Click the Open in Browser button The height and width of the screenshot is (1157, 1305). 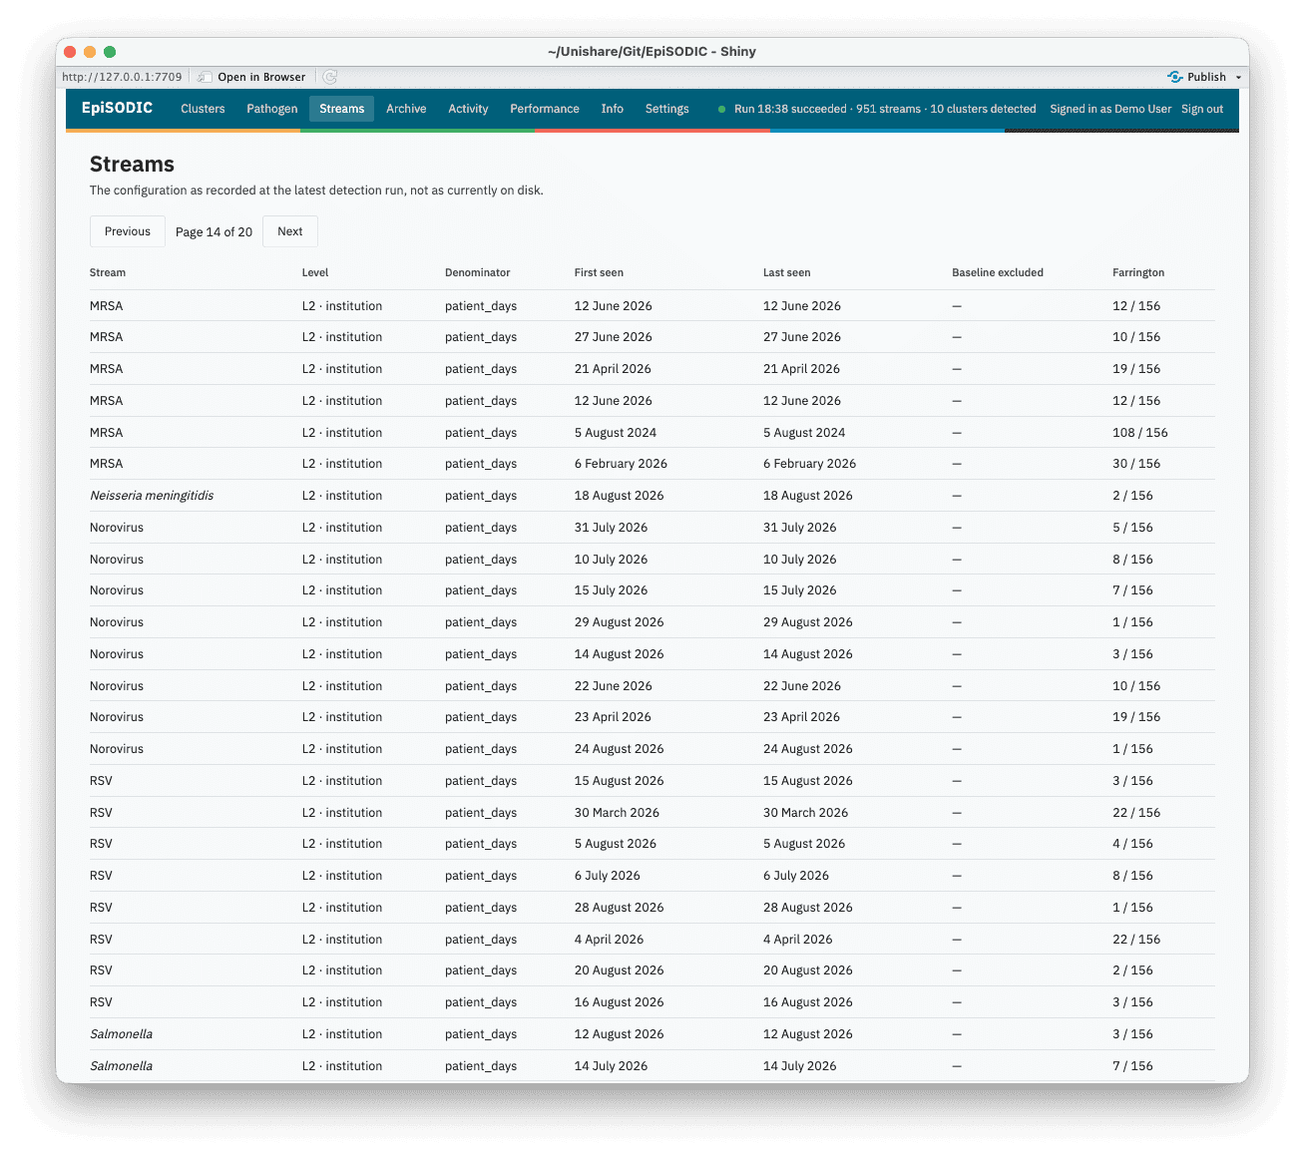click(x=252, y=77)
